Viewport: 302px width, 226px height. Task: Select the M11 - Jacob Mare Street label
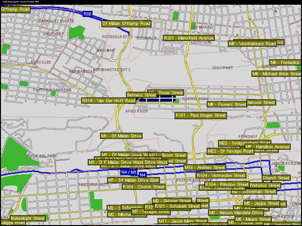point(183,221)
